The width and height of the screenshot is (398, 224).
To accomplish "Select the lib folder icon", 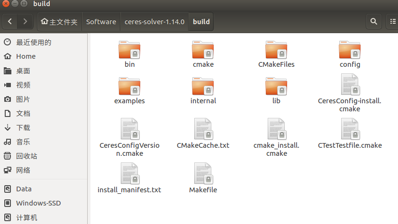I will pos(276,86).
